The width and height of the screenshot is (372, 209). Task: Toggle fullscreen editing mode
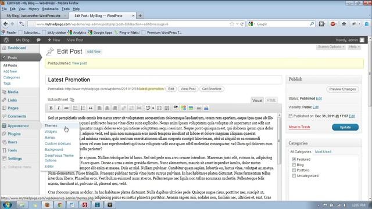click(x=159, y=108)
